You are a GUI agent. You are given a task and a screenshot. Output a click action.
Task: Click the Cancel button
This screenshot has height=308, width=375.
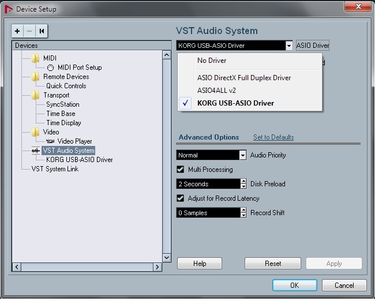click(x=344, y=286)
